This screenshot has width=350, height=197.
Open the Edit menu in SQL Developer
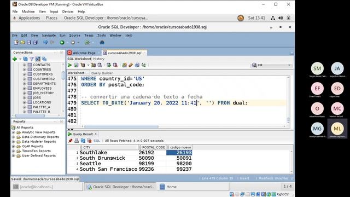24,35
